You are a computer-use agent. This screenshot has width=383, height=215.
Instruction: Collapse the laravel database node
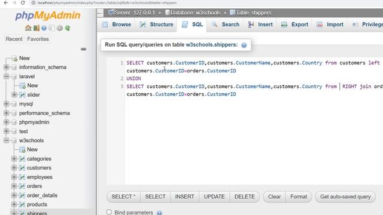coord(7,76)
